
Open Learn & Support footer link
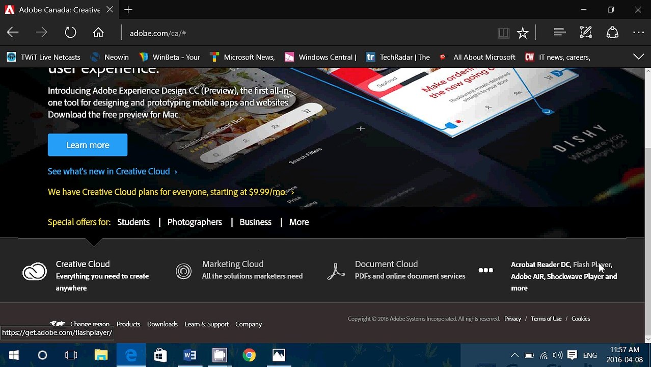[x=206, y=324]
